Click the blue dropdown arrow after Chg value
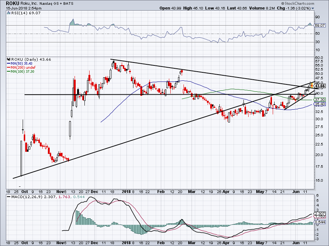Screen dimensions: 329x246 coord(313,8)
